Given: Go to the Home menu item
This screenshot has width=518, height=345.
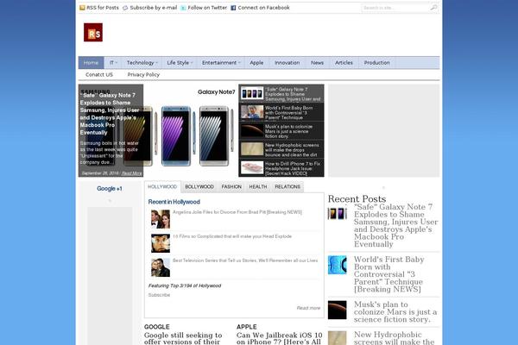Looking at the screenshot, I should pyautogui.click(x=91, y=63).
